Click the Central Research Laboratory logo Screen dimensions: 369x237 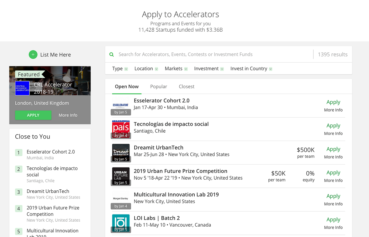22,88
